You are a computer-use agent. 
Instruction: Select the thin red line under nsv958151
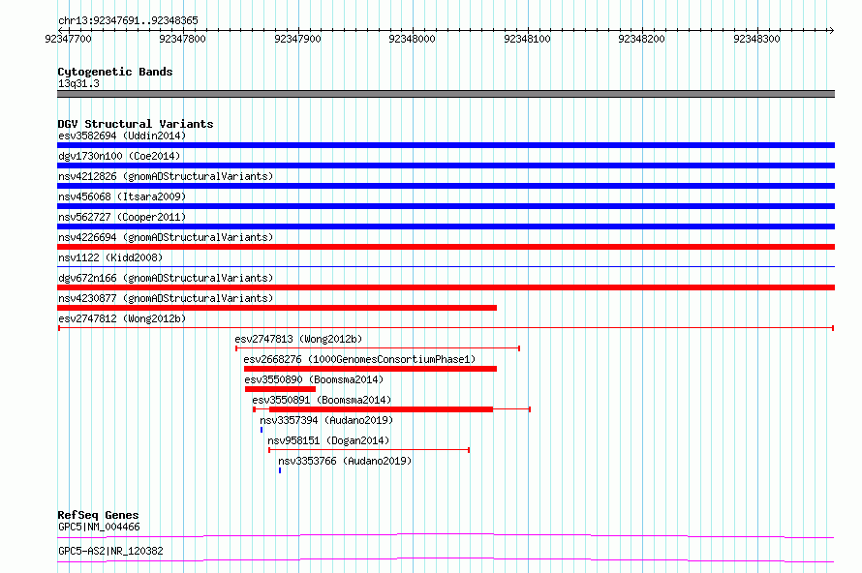369,450
